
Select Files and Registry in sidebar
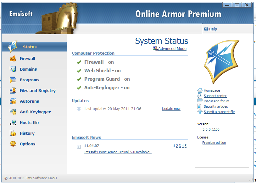click(38, 90)
